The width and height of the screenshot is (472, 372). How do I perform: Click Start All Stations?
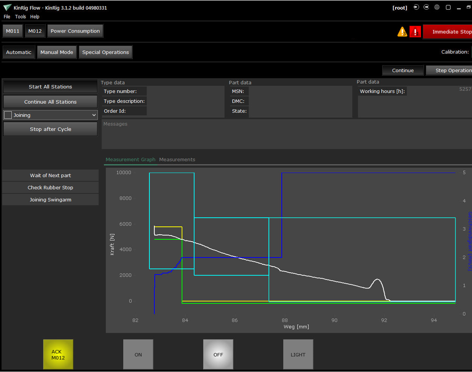50,87
